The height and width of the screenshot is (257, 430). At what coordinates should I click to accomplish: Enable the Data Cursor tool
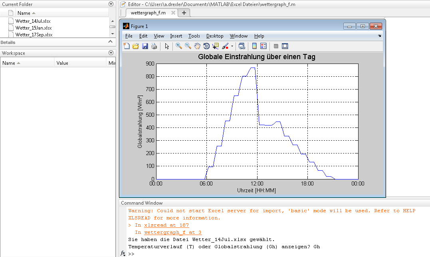click(x=216, y=46)
